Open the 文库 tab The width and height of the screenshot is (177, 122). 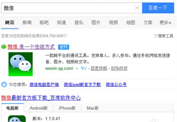click(x=148, y=23)
